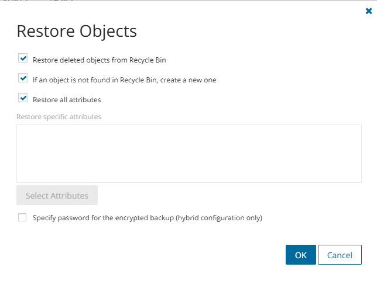Click the "(hybrid configuration only)" text
This screenshot has height=288, width=377.
tap(219, 218)
